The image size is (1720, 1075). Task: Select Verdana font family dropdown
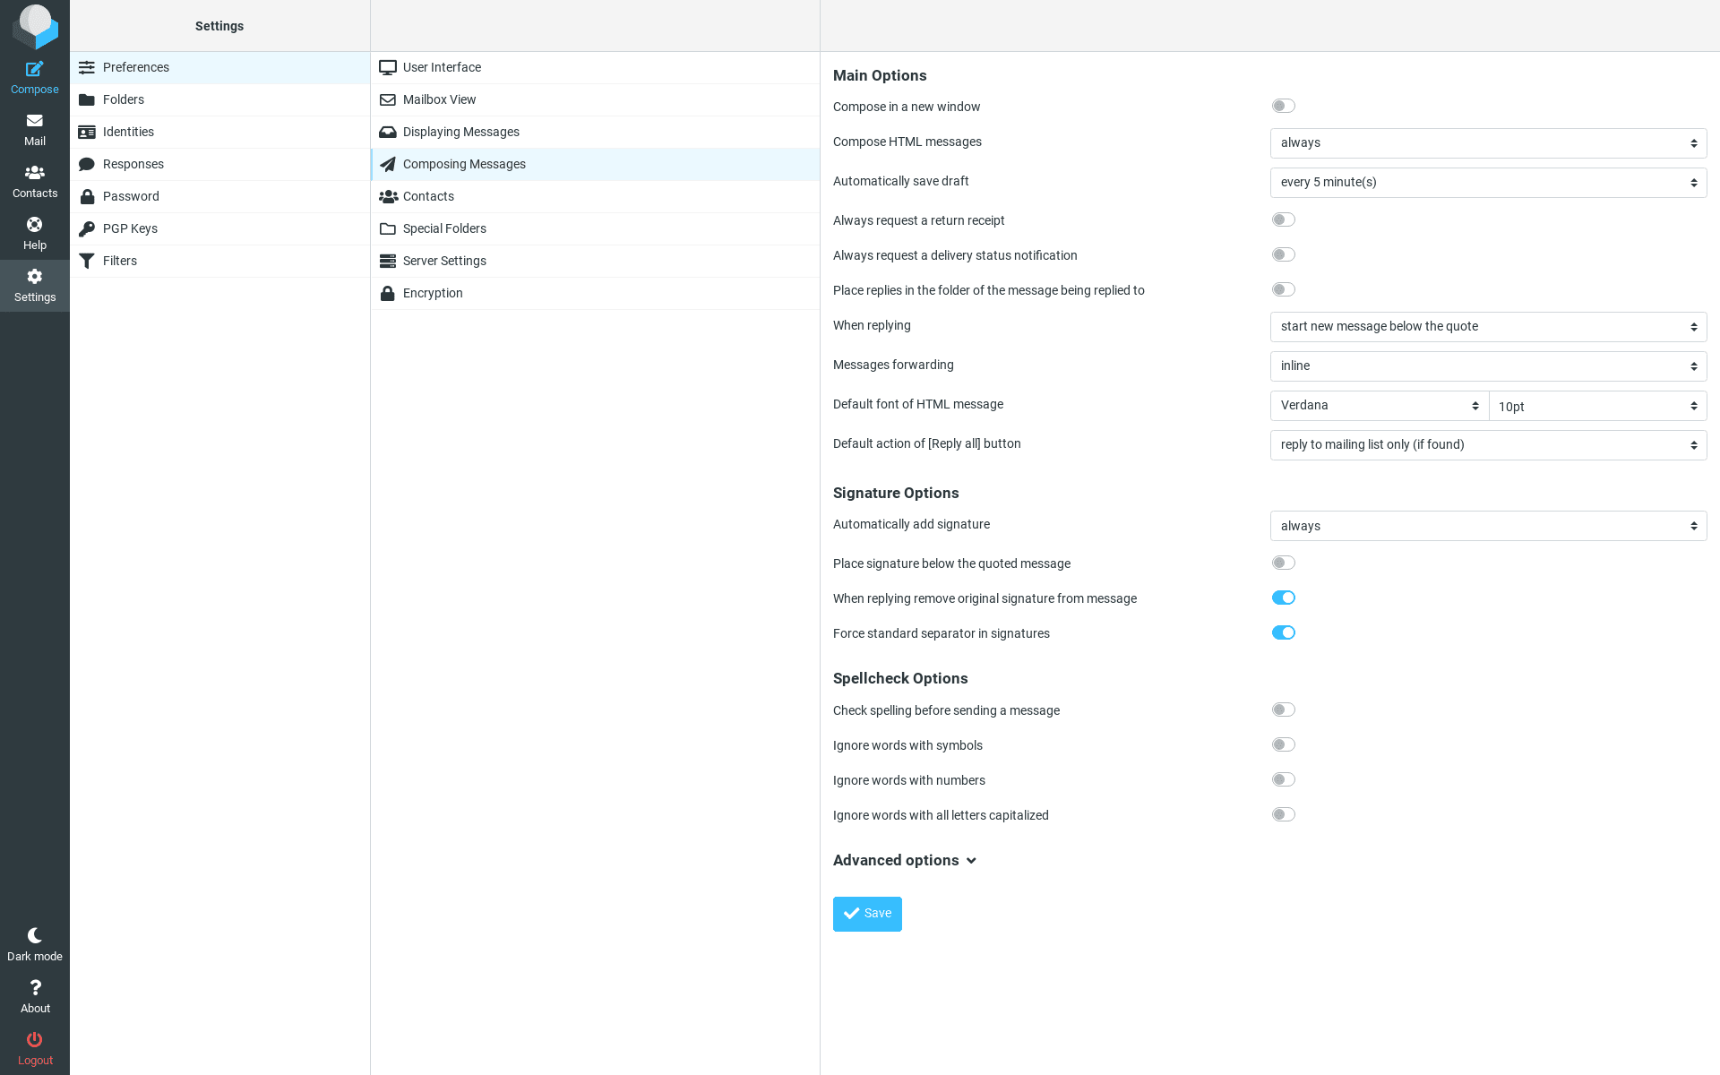coord(1378,405)
